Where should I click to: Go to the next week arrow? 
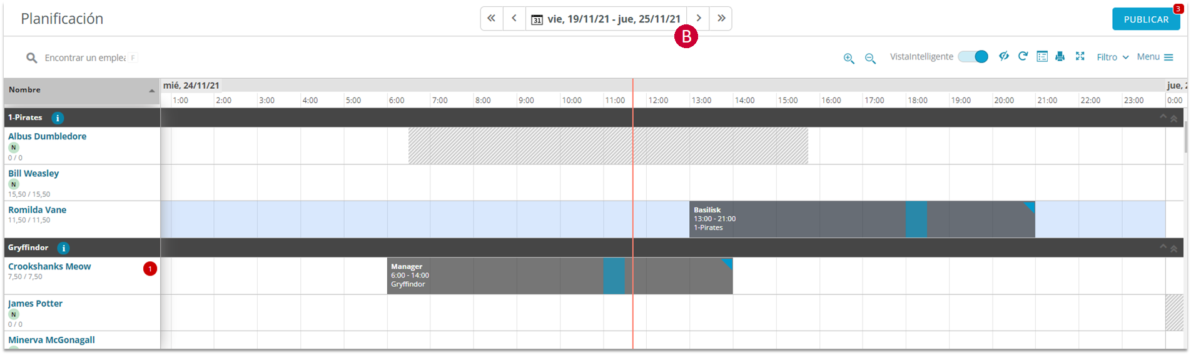(699, 18)
